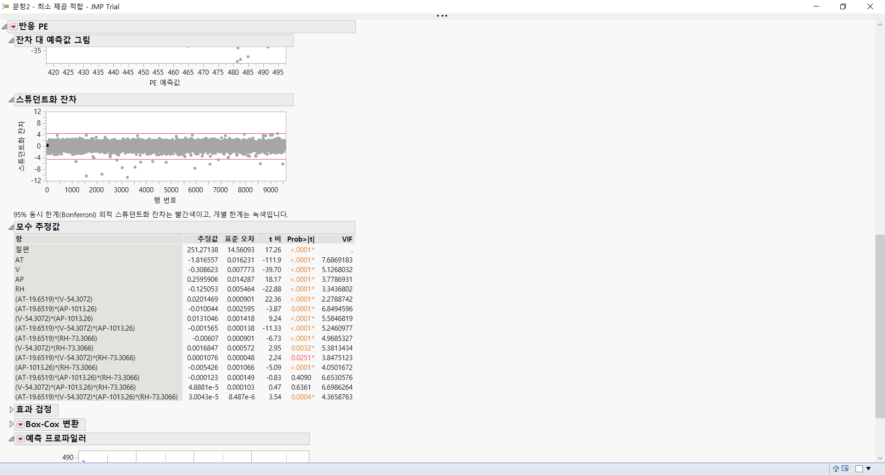Restore down the JMP window
Viewport: 885px width, 475px height.
pos(843,6)
